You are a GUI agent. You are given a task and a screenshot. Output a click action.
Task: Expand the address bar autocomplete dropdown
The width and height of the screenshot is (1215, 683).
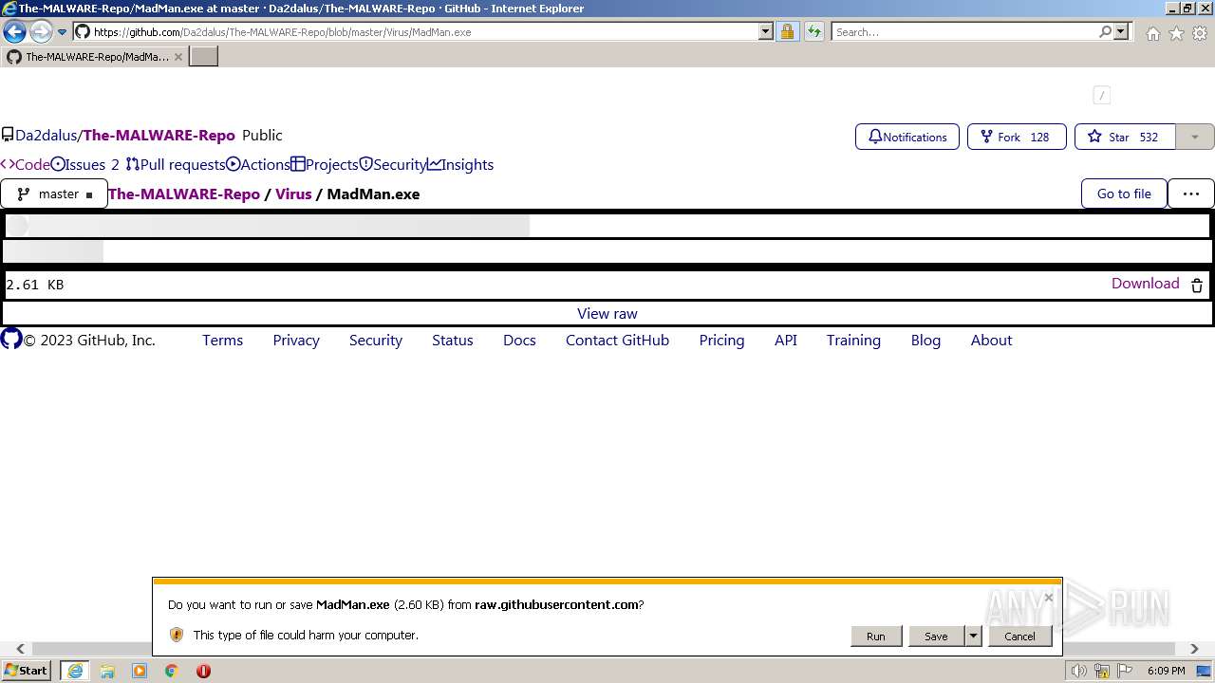(x=766, y=31)
